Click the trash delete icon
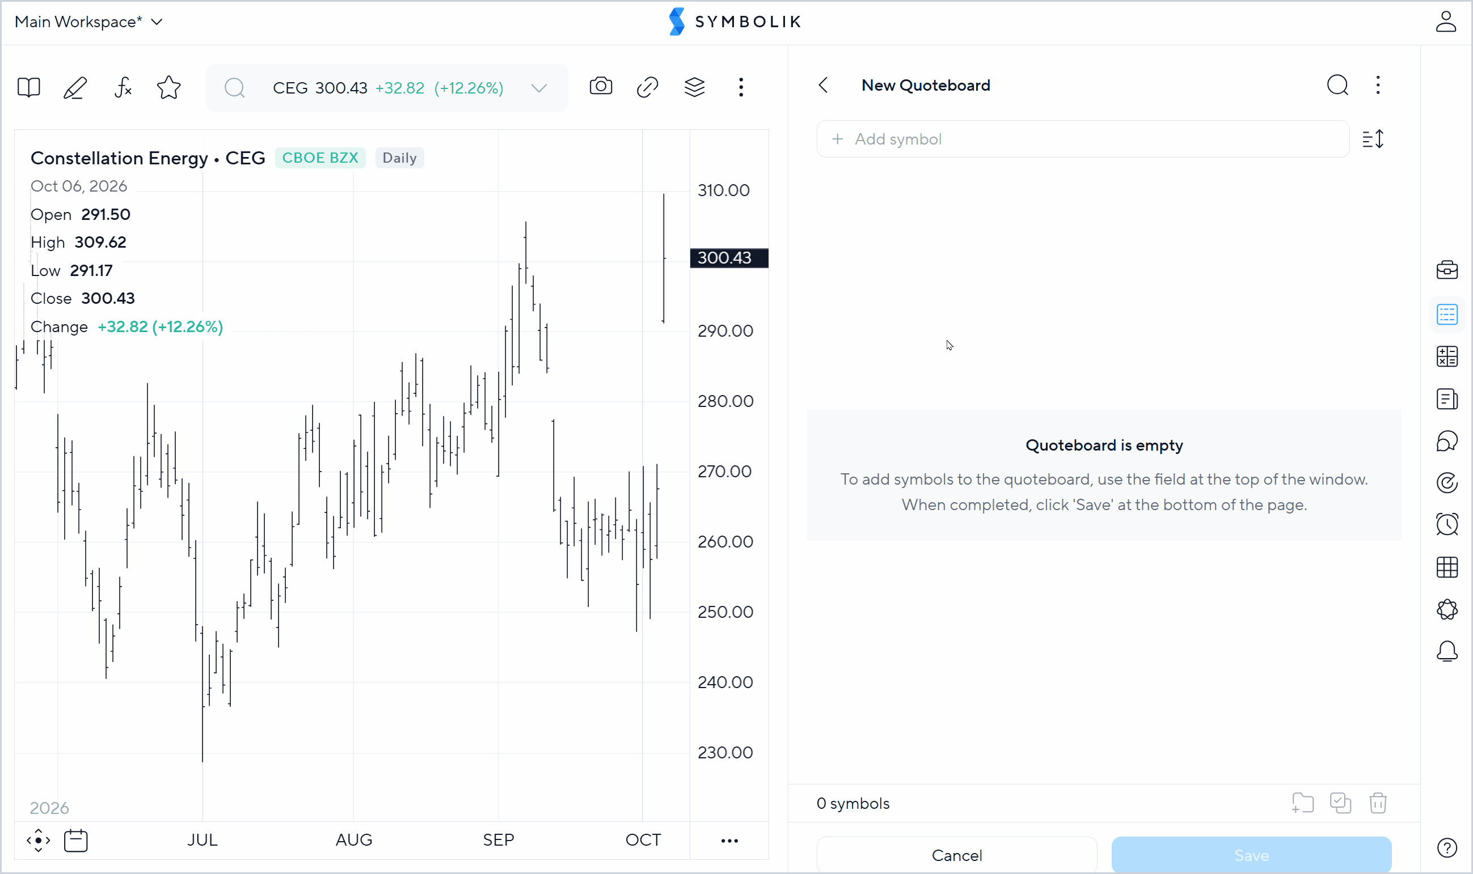Image resolution: width=1473 pixels, height=874 pixels. pyautogui.click(x=1378, y=803)
